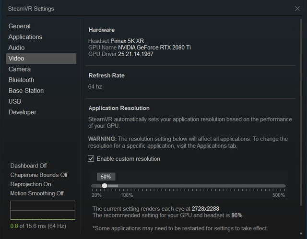This screenshot has height=239, width=307.
Task: Open Audio settings
Action: [x=16, y=48]
